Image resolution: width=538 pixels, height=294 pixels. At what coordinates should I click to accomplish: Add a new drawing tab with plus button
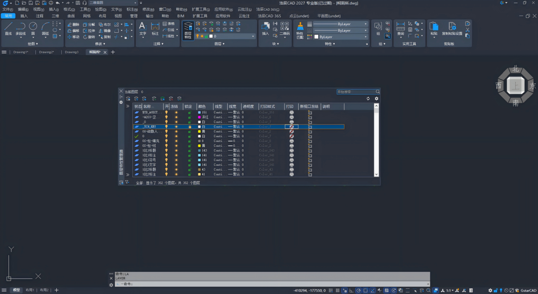pyautogui.click(x=113, y=52)
